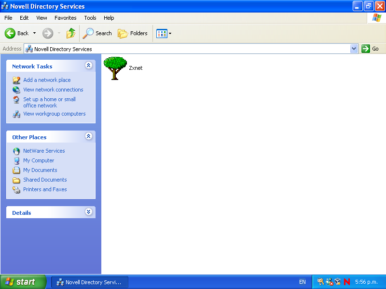Screen dimensions: 386x289
Task: Open Printers and Faxes link
Action: coord(45,189)
